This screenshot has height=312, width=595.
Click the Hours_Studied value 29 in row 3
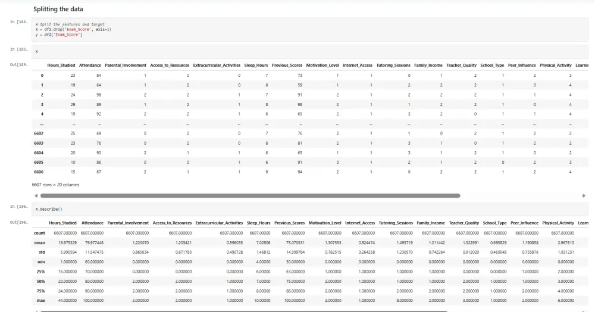(x=73, y=105)
